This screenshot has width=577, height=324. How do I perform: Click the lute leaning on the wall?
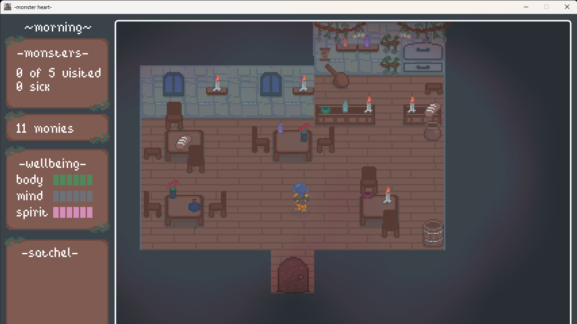click(338, 76)
